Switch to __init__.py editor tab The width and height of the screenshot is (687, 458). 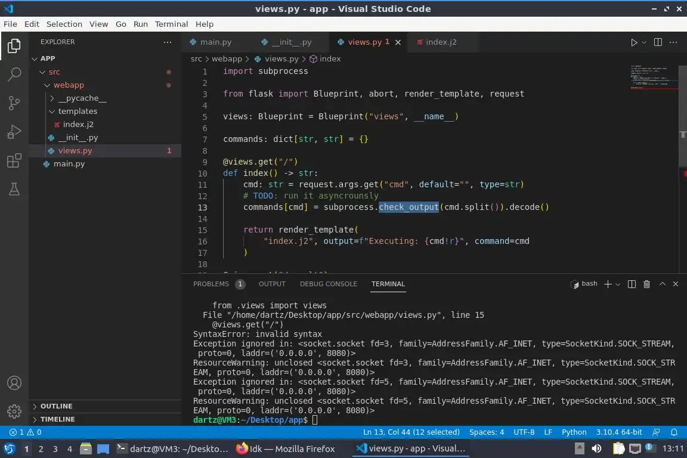[x=292, y=42]
